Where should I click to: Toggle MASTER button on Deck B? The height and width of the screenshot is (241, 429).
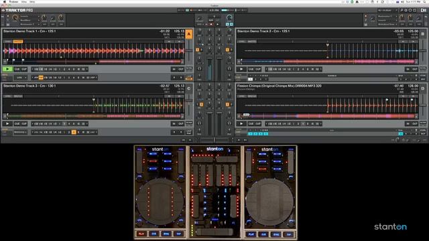point(252,42)
